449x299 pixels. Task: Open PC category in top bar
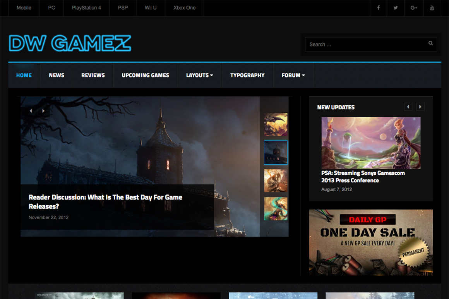(x=51, y=8)
